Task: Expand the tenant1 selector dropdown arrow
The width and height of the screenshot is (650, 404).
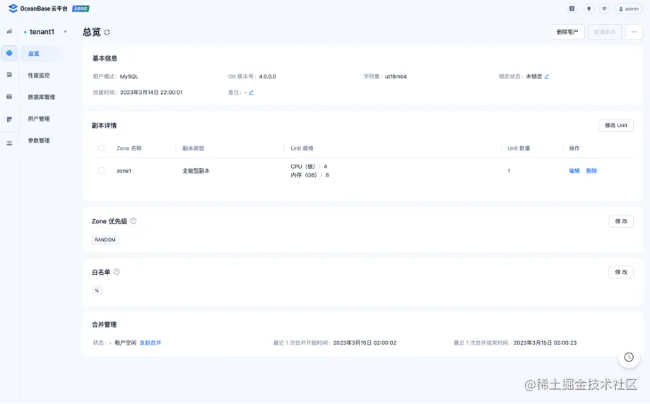Action: [65, 32]
